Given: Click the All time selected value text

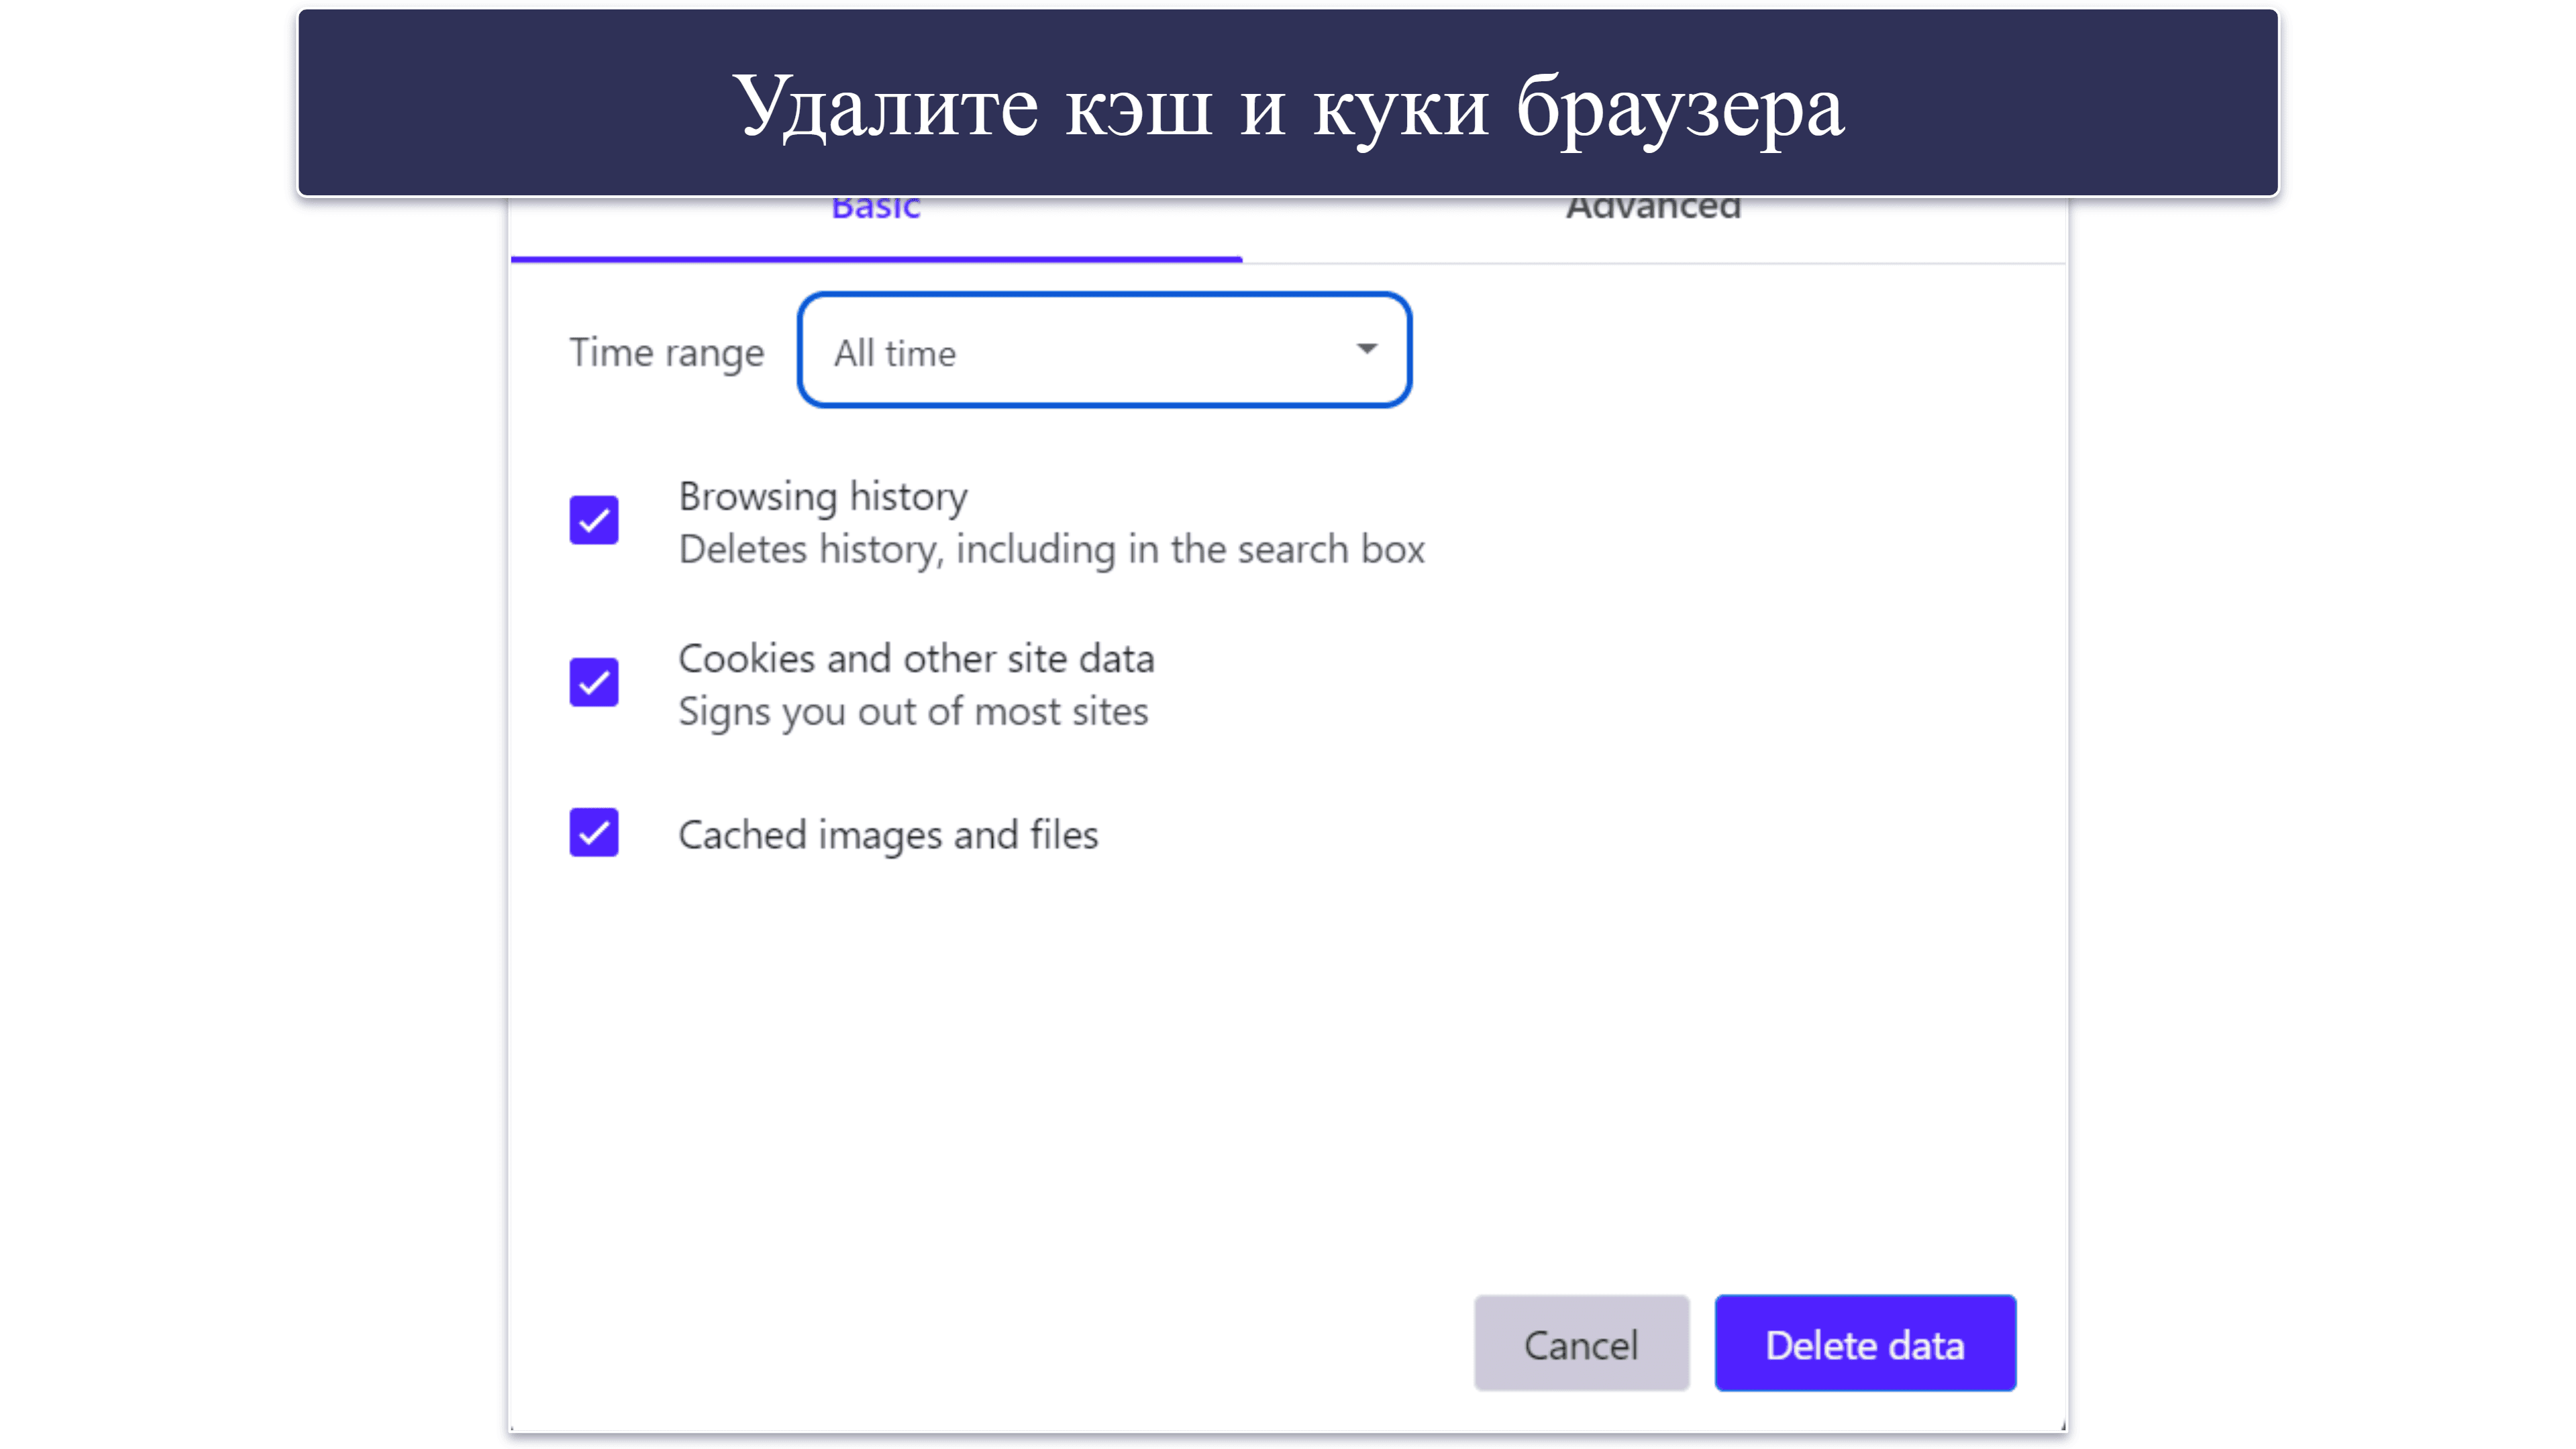Looking at the screenshot, I should coord(895,353).
